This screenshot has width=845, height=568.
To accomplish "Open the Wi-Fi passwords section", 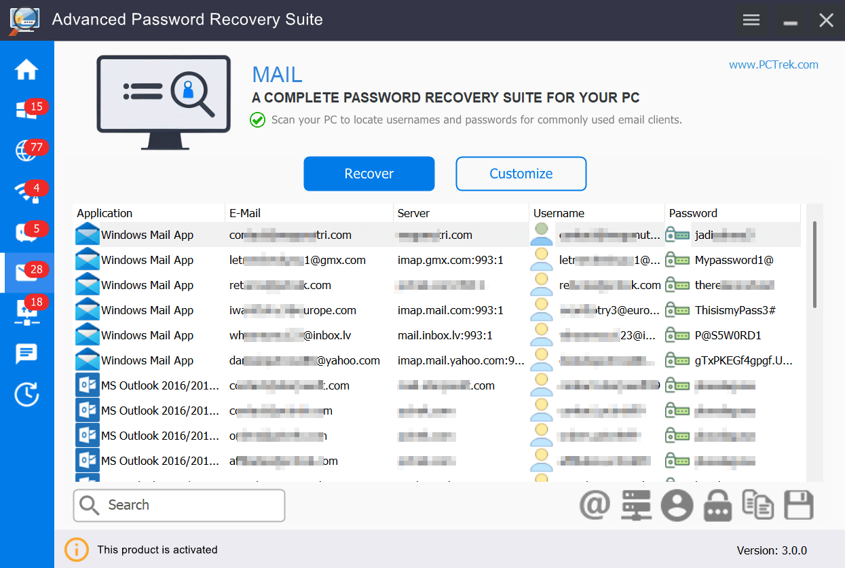I will click(26, 192).
